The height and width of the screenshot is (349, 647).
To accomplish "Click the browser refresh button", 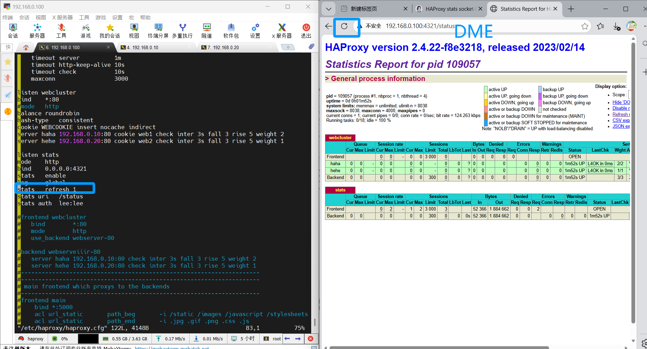I will pyautogui.click(x=344, y=26).
